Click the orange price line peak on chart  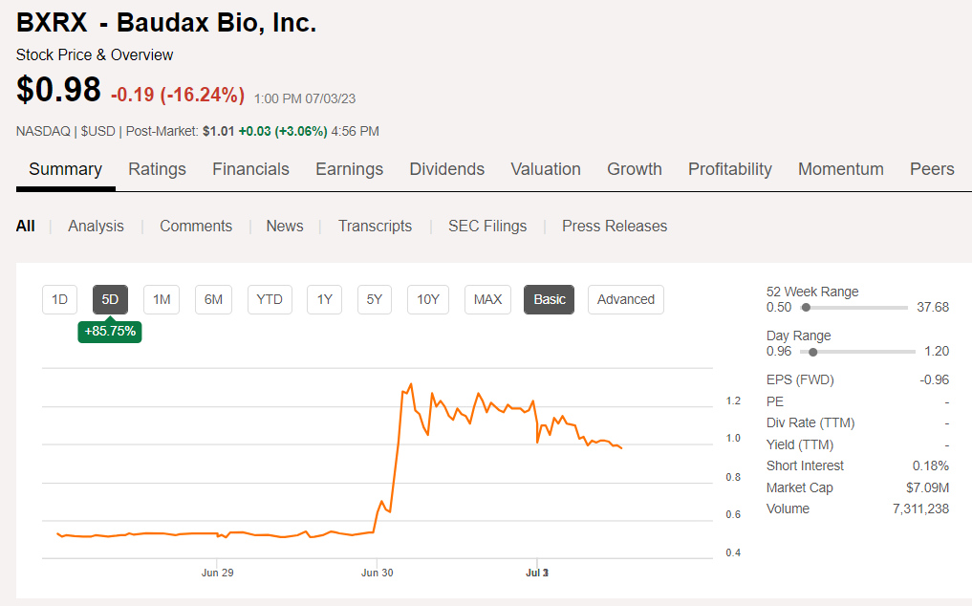[x=411, y=384]
